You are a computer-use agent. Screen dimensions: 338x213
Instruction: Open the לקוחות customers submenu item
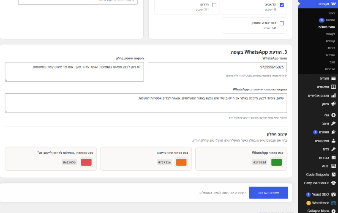point(330,34)
